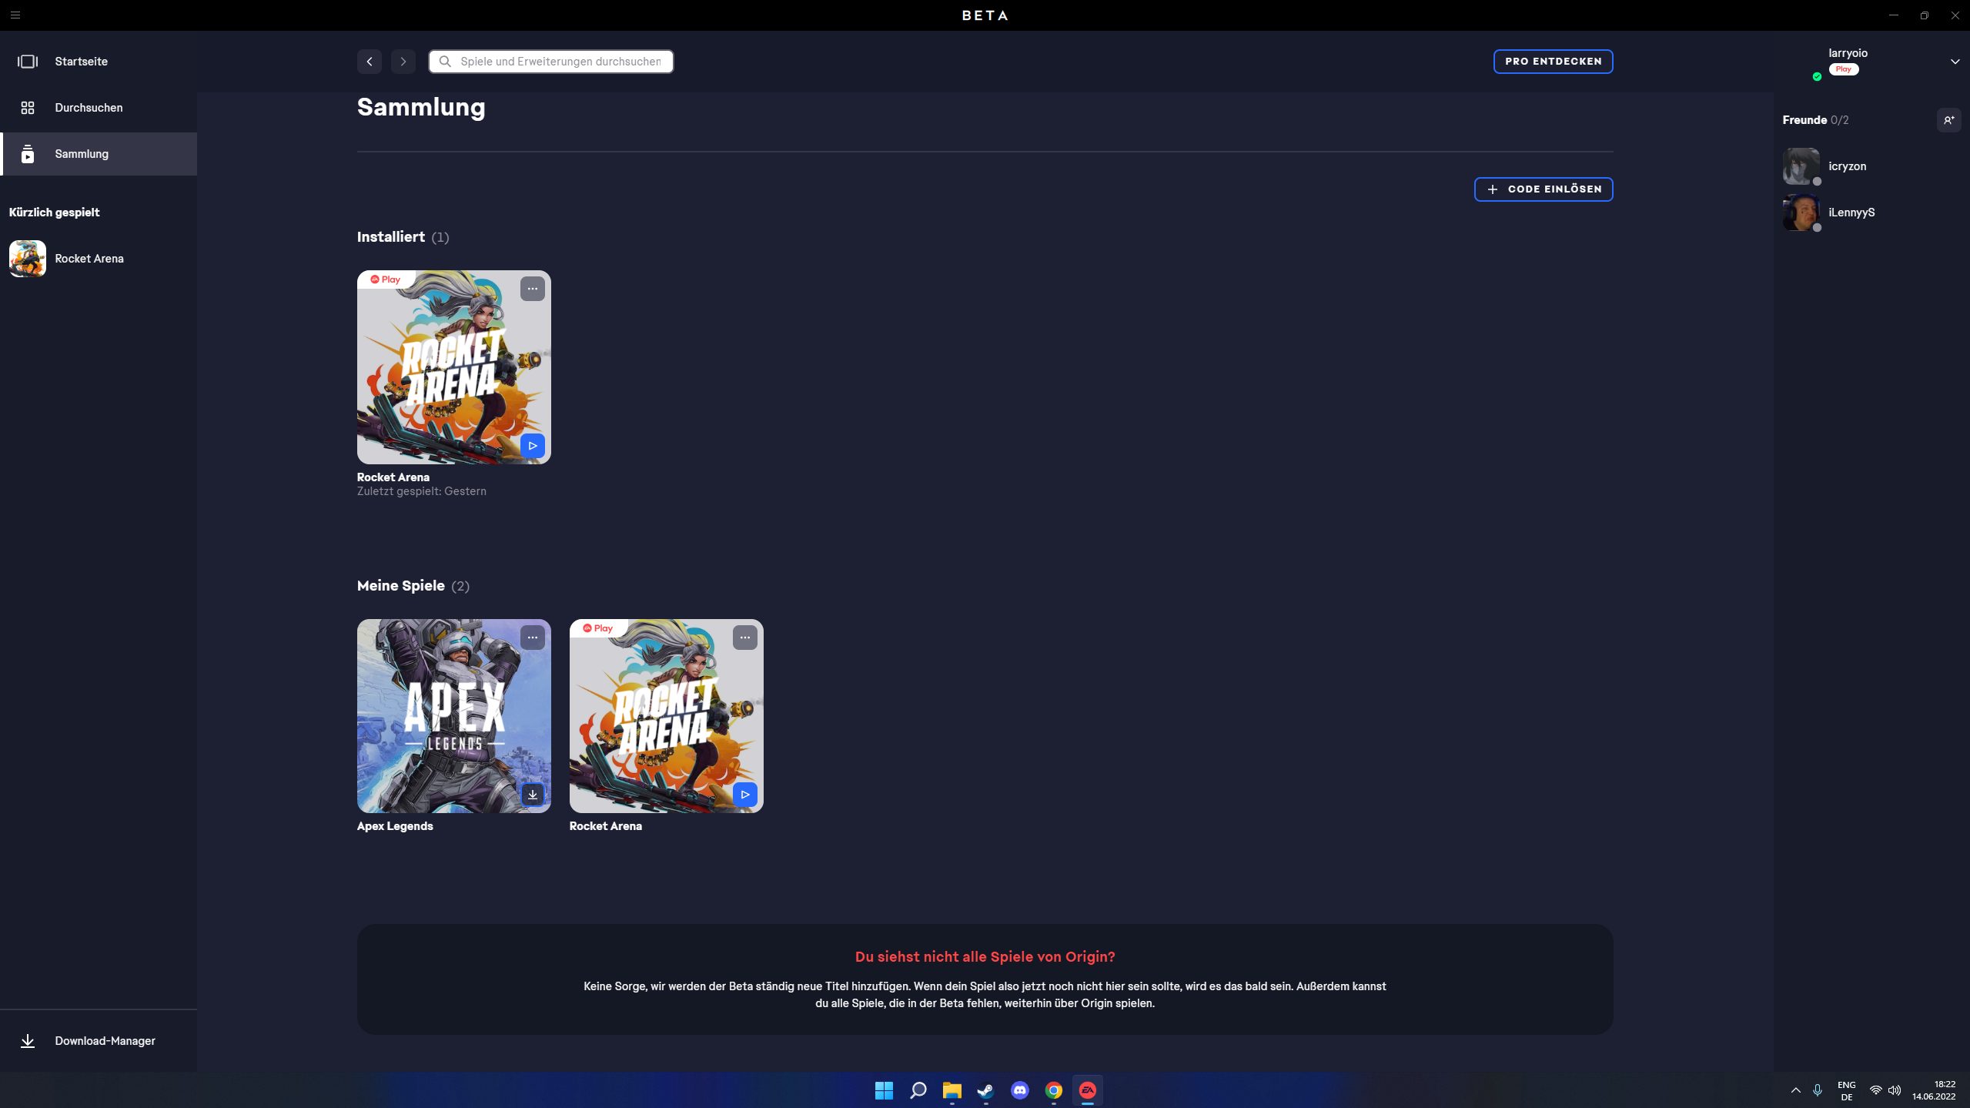Go to Startseite in the sidebar

pyautogui.click(x=99, y=62)
